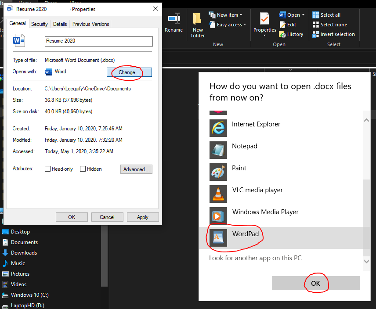
Task: Close the Resume 2020 Properties dialog
Action: point(155,9)
